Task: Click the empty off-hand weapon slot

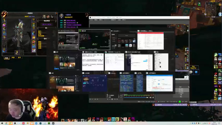Action: [x=21, y=52]
